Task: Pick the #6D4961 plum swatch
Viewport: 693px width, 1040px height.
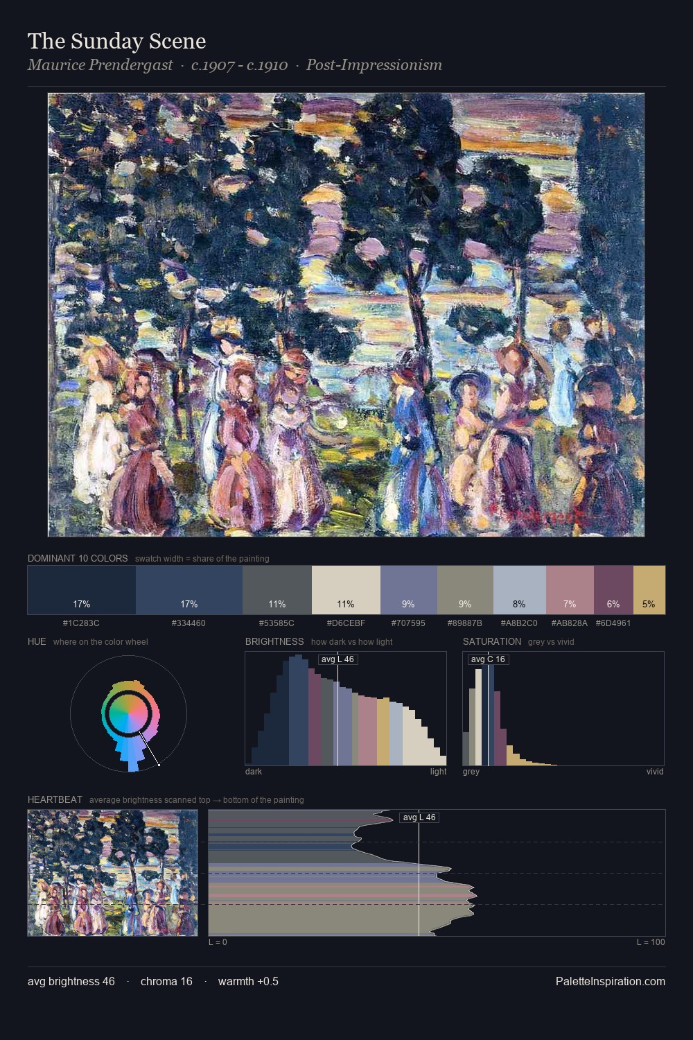Action: (613, 590)
